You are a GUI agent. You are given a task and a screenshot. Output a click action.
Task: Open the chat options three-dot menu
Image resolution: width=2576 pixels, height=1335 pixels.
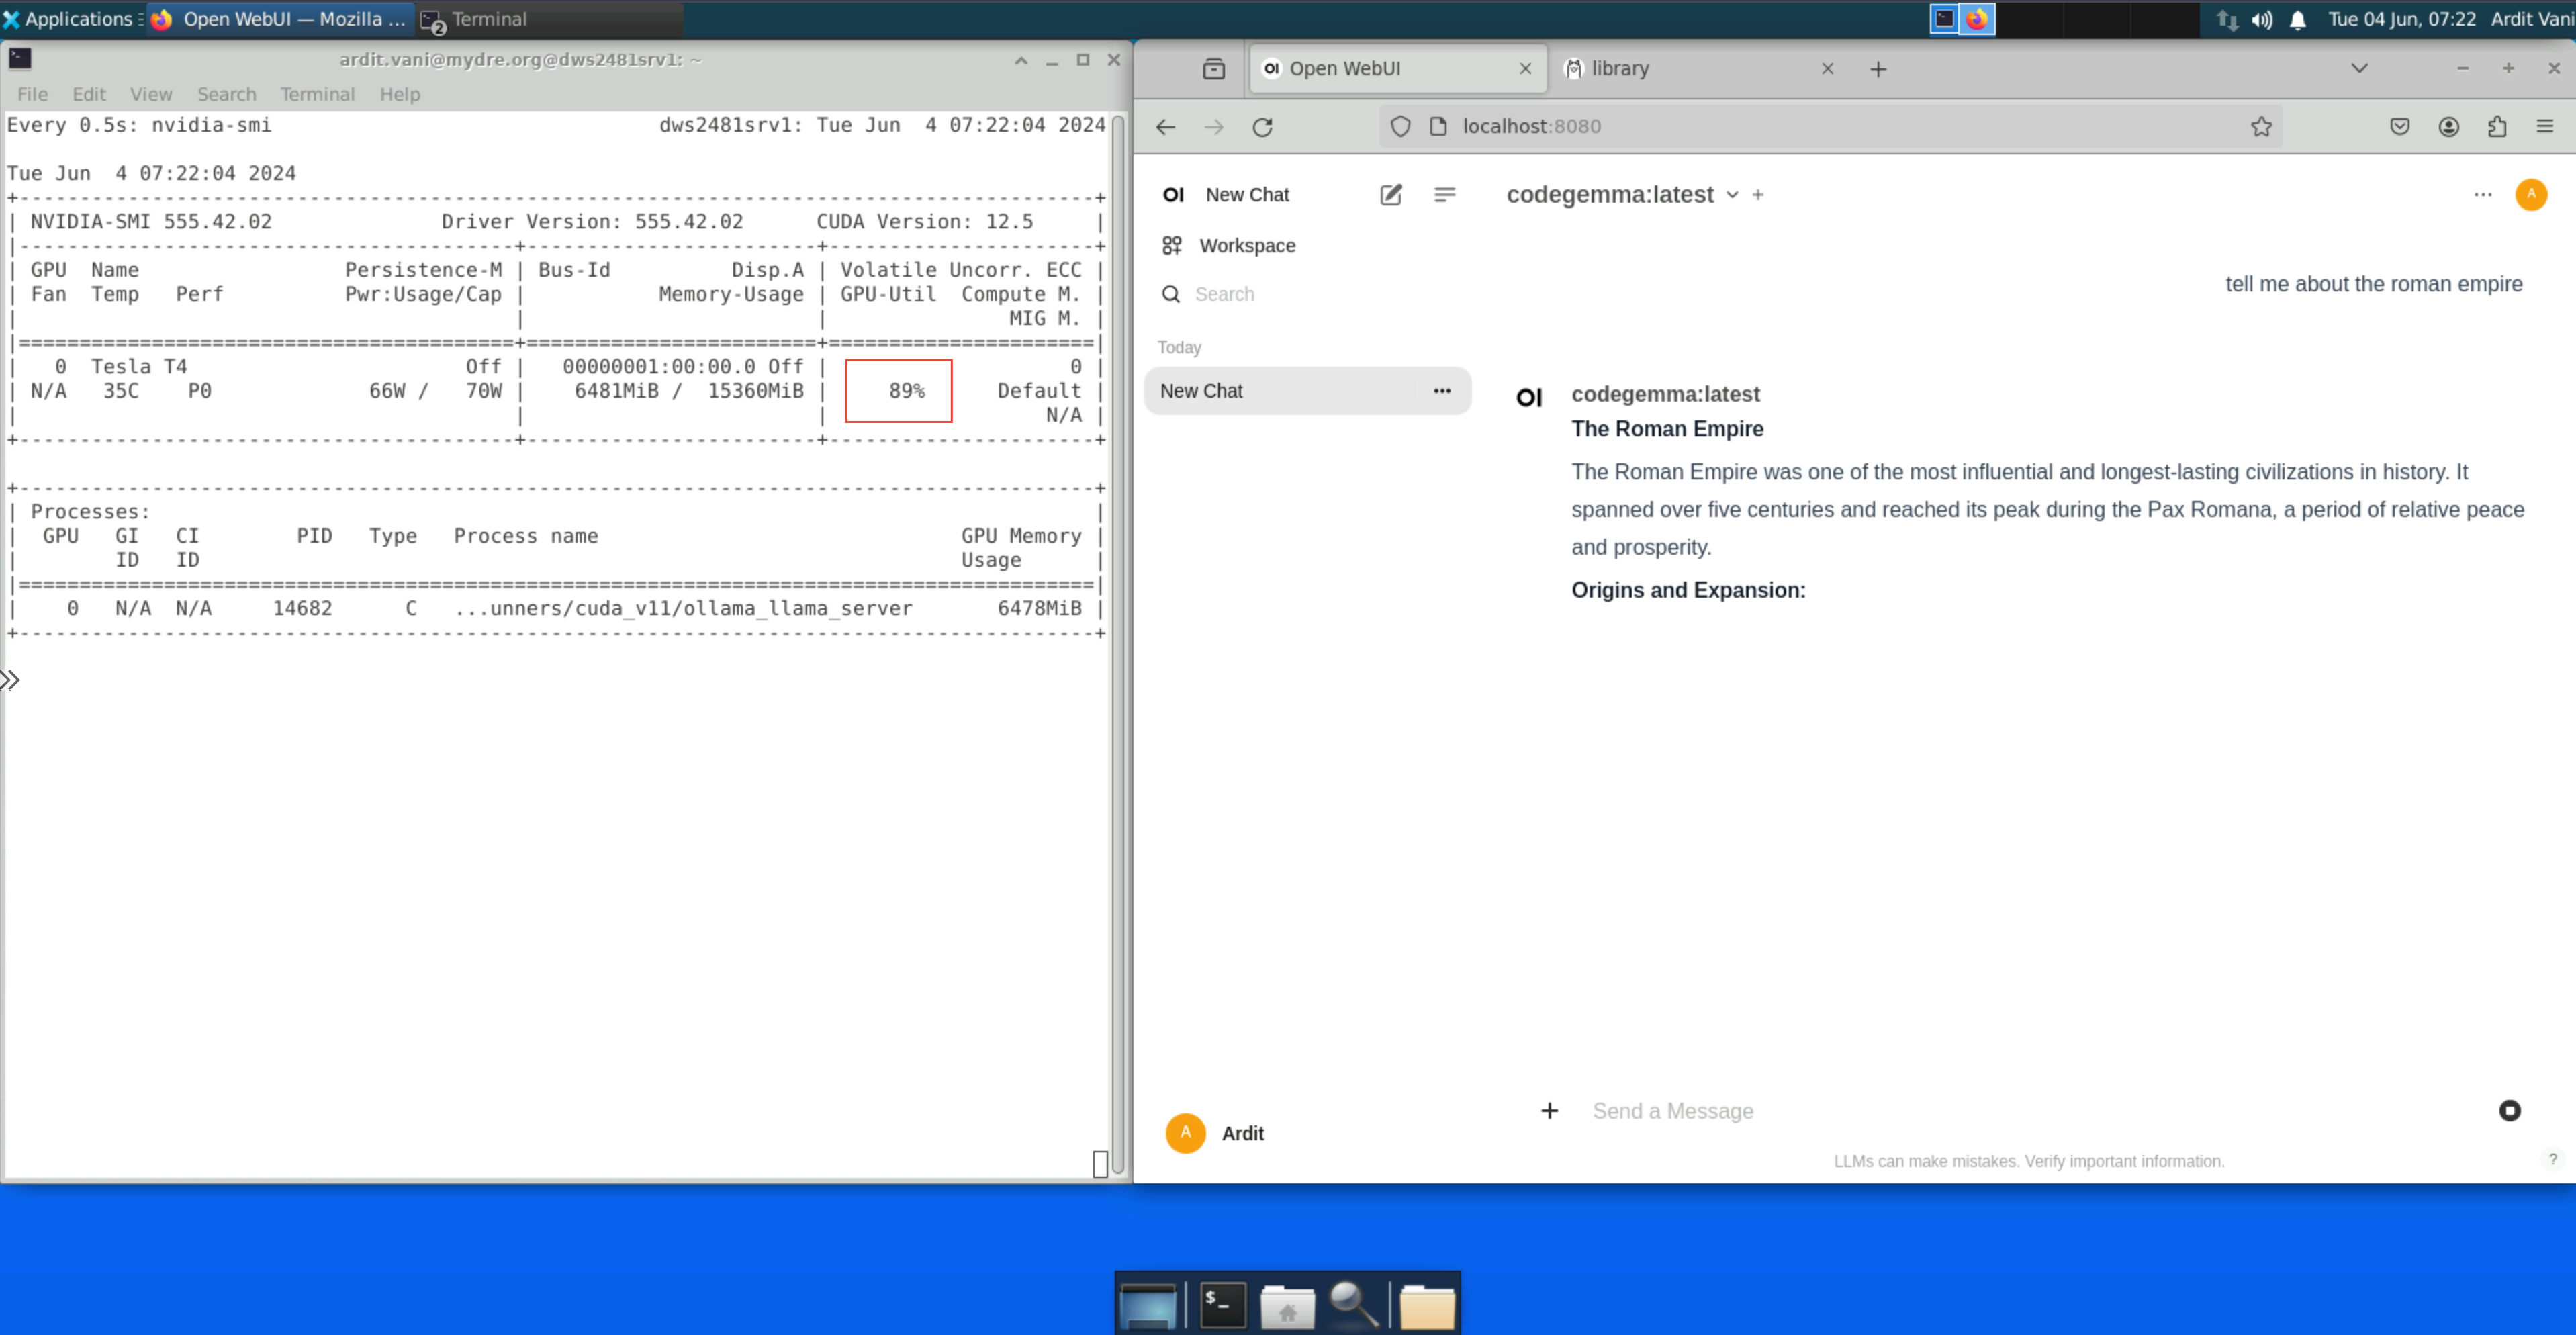(x=2482, y=194)
